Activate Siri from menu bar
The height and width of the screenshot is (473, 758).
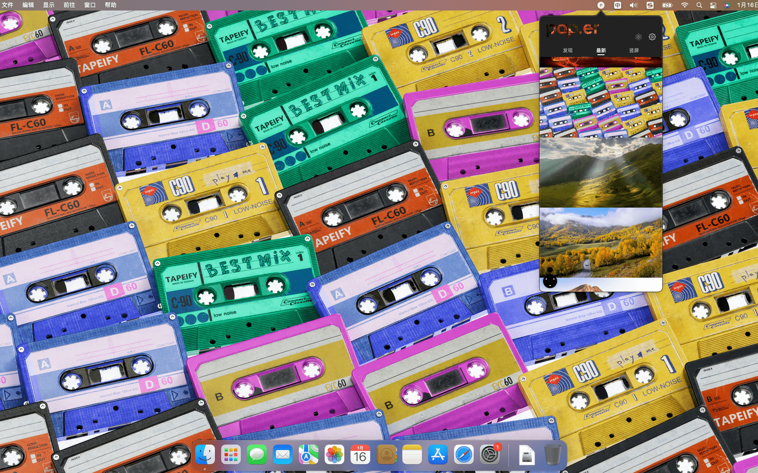pyautogui.click(x=727, y=5)
